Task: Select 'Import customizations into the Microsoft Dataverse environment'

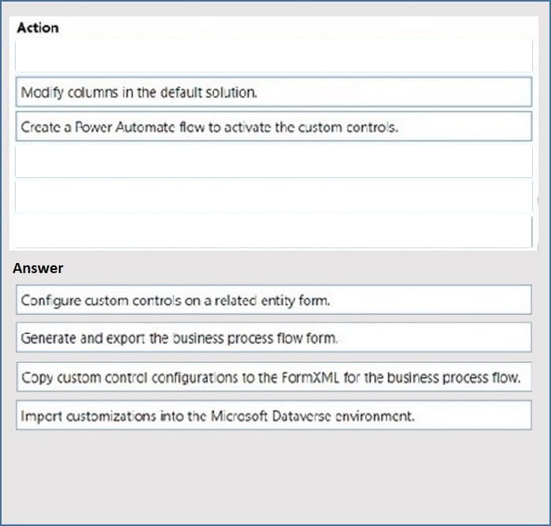Action: [273, 415]
